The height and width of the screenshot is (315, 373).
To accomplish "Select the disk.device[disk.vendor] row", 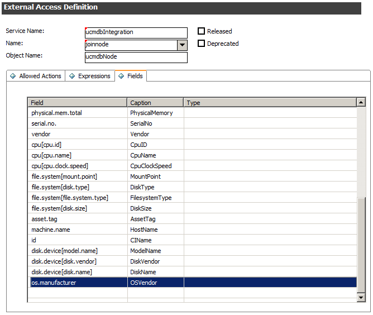I will coord(78,261).
